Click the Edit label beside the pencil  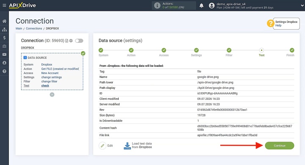[x=110, y=146]
